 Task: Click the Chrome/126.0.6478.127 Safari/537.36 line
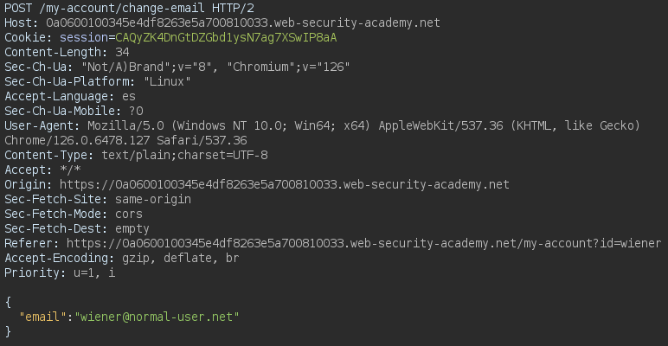(x=125, y=141)
